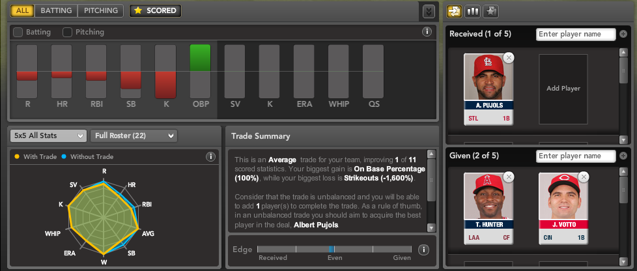This screenshot has width=637, height=271.
Task: Toggle the Scored star filter
Action: click(155, 10)
